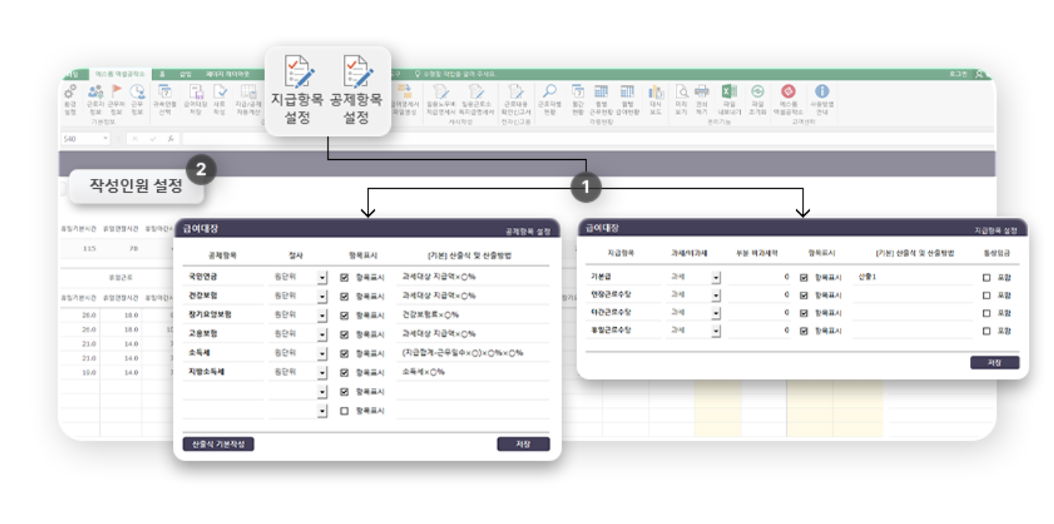Click 기본급 부분 비과세액 input field
This screenshot has width=1054, height=524.
tap(759, 278)
